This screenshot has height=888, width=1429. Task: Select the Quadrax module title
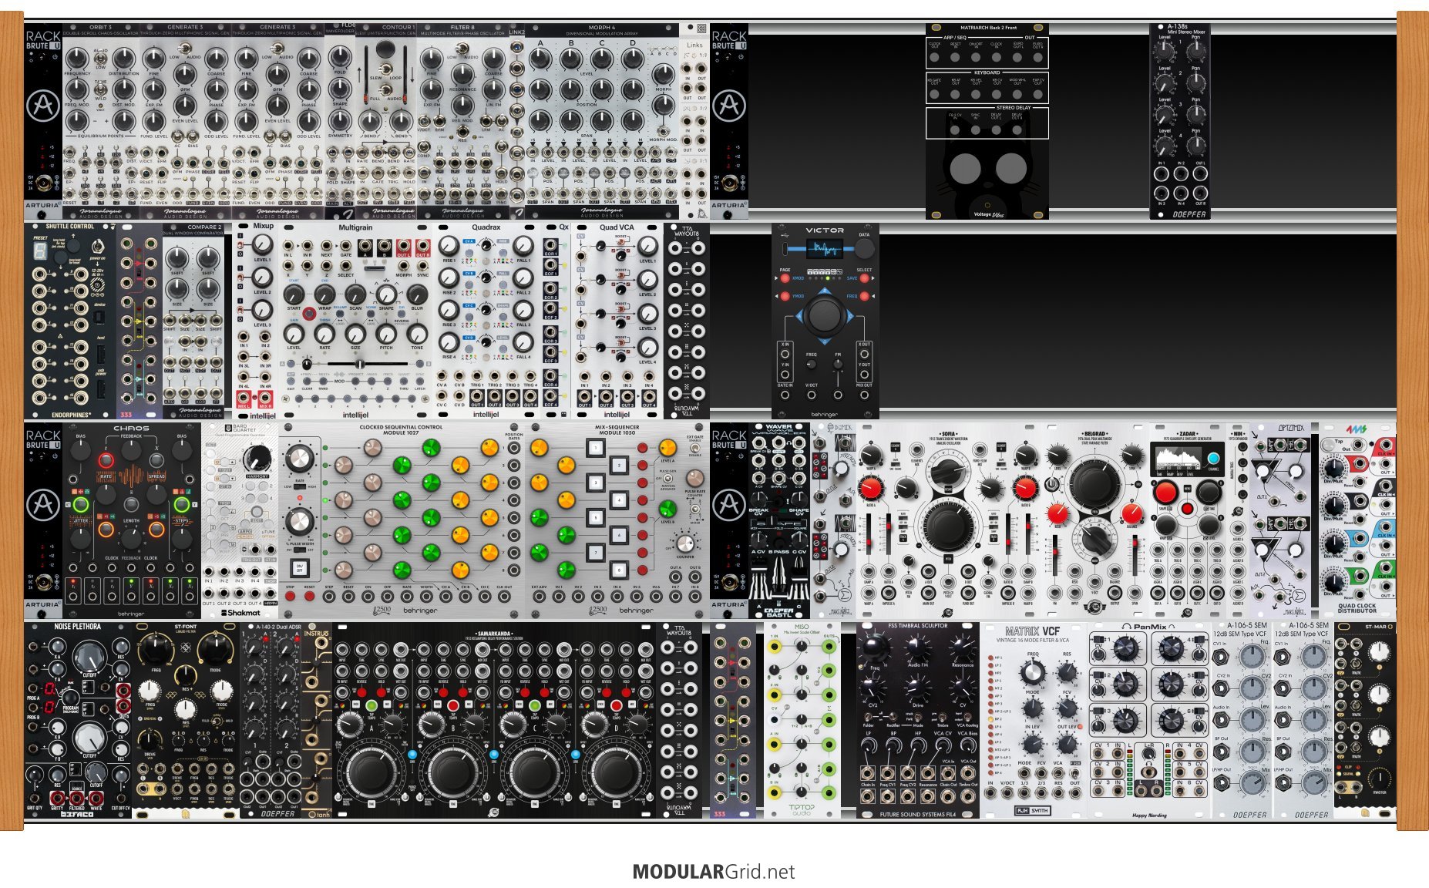(486, 227)
